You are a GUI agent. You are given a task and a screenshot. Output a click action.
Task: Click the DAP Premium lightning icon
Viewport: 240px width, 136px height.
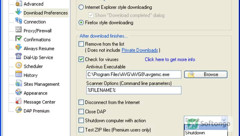coord(19,110)
